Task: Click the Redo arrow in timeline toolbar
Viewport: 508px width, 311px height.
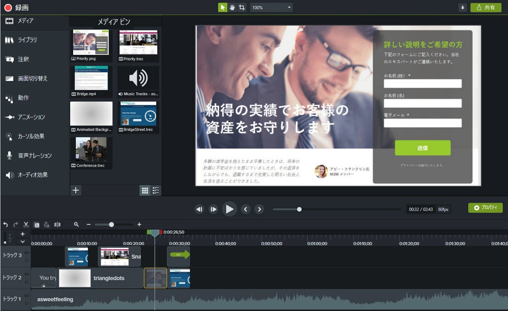Action: [15, 224]
